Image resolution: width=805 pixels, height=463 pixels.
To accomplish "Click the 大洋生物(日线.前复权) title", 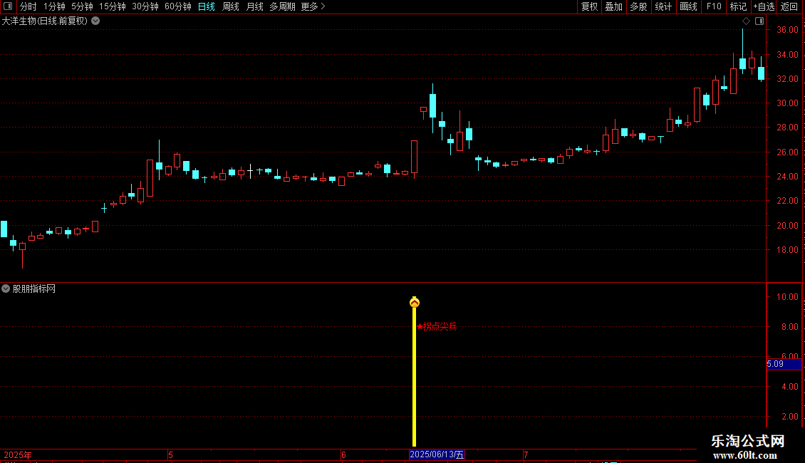I will pyautogui.click(x=45, y=21).
